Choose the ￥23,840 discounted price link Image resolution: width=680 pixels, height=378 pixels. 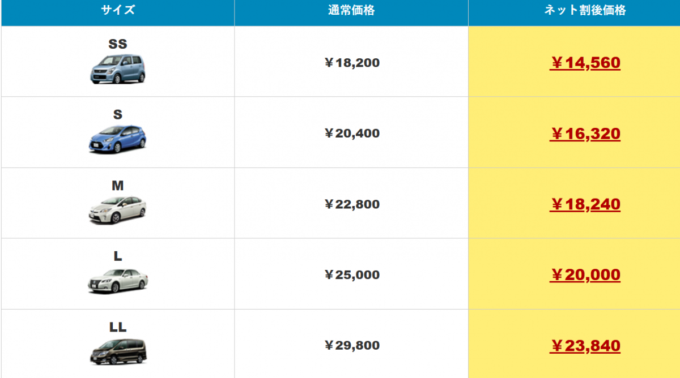click(585, 346)
